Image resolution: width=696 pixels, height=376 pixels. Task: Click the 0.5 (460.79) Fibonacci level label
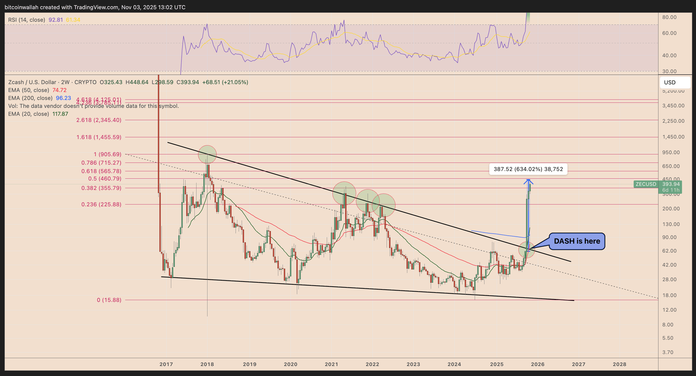[105, 179]
